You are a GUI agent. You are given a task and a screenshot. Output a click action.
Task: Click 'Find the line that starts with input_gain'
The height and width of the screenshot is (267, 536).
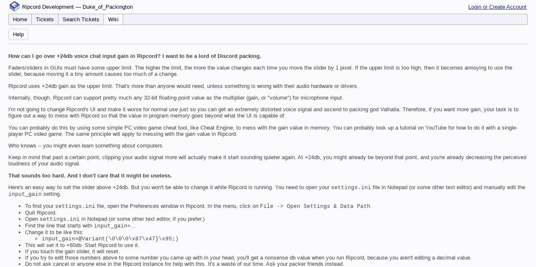pos(80,226)
